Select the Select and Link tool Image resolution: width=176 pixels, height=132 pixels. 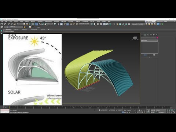(8, 24)
